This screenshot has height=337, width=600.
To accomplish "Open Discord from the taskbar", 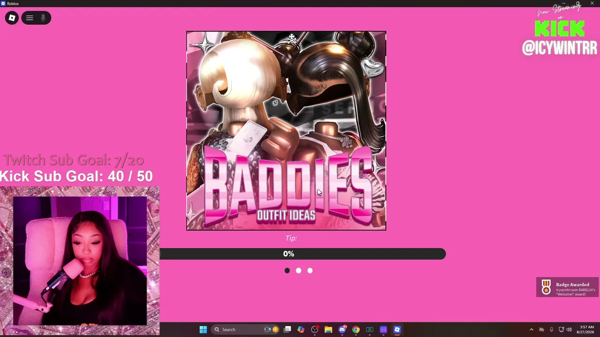I will 342,330.
